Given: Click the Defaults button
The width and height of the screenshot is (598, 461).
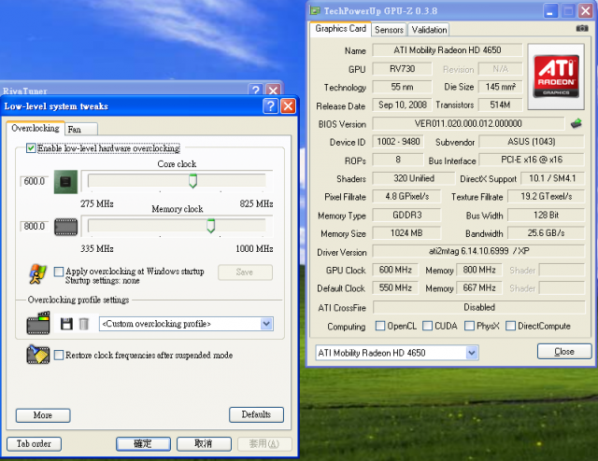Looking at the screenshot, I should (256, 414).
